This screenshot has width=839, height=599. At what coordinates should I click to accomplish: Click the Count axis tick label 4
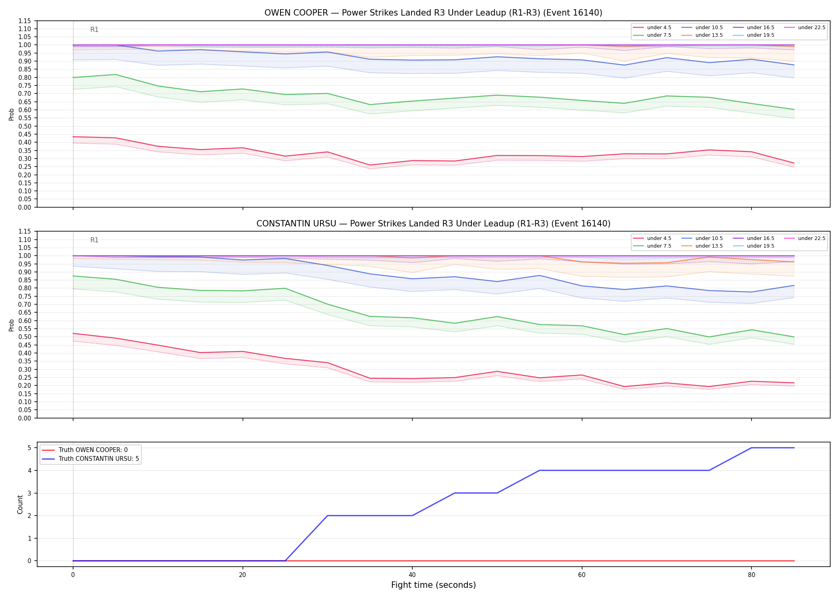(30, 470)
